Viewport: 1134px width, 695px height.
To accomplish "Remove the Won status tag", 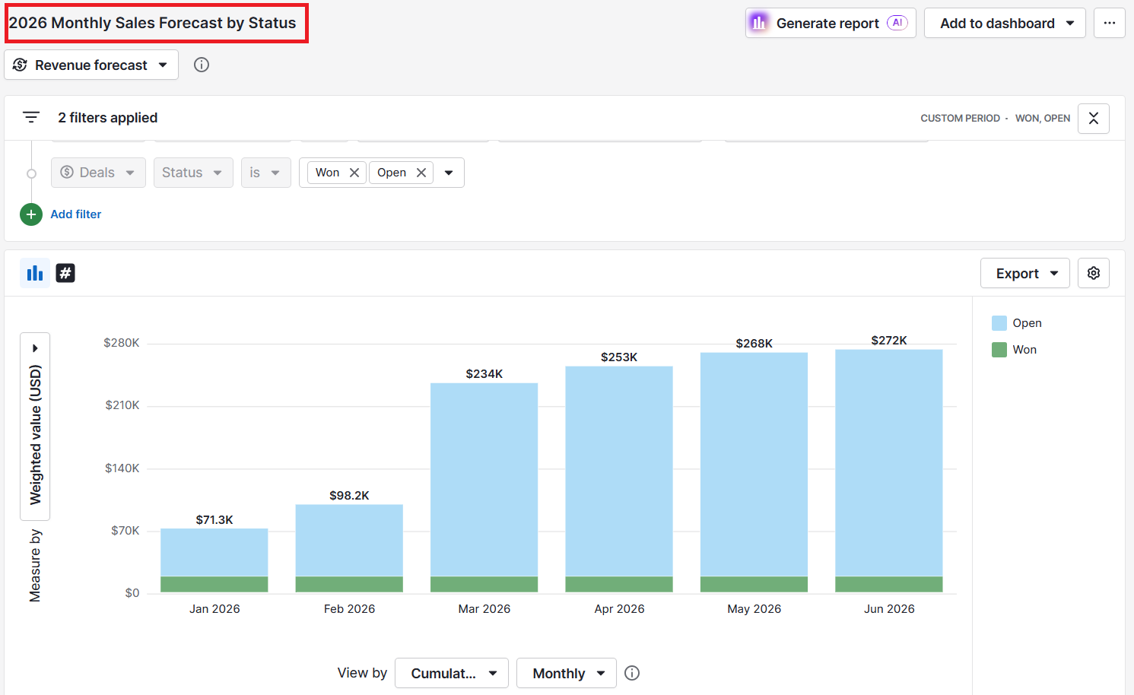I will (354, 173).
